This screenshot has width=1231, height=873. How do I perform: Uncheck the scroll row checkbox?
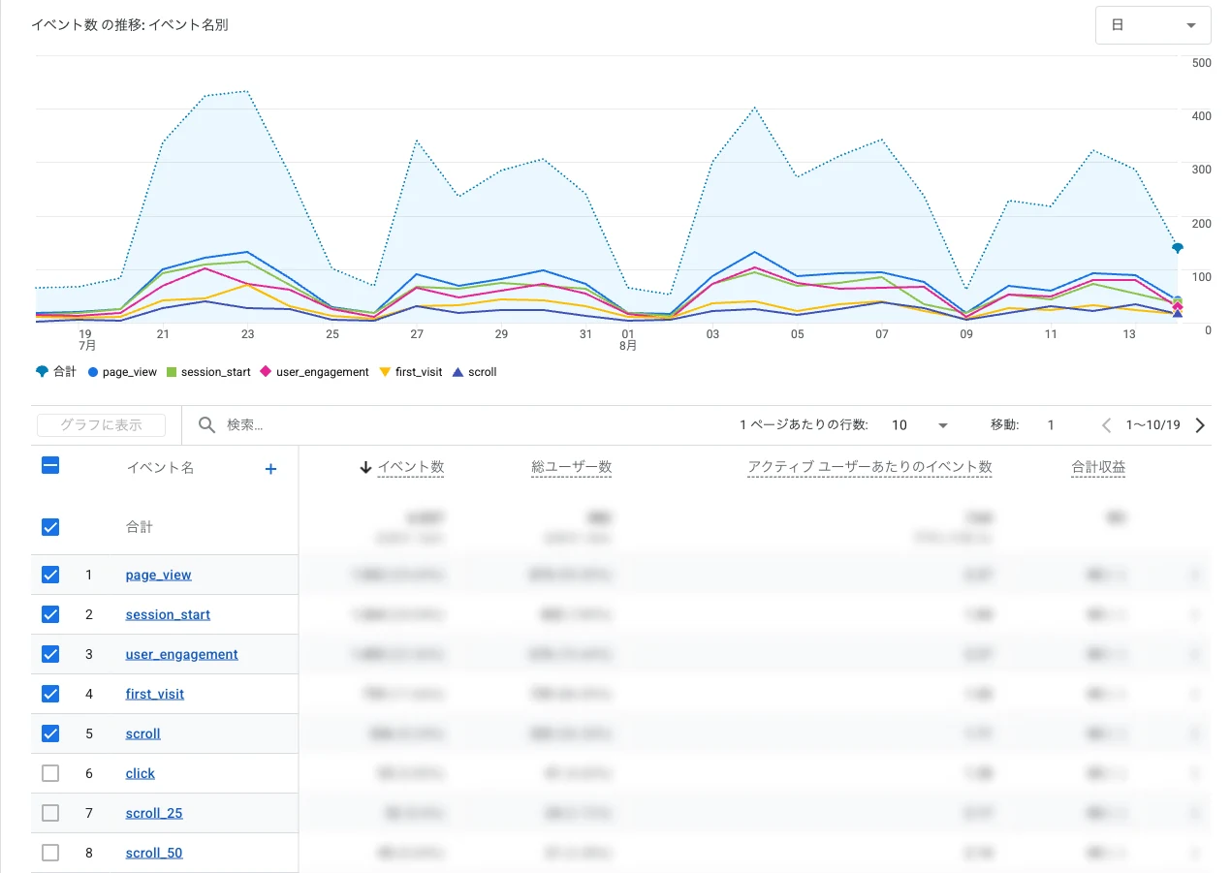[x=50, y=733]
